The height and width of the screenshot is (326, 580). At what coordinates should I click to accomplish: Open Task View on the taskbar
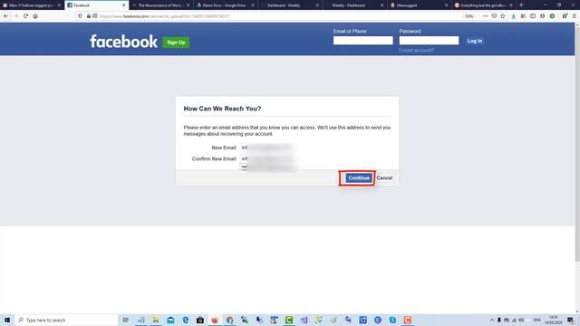tap(125, 320)
